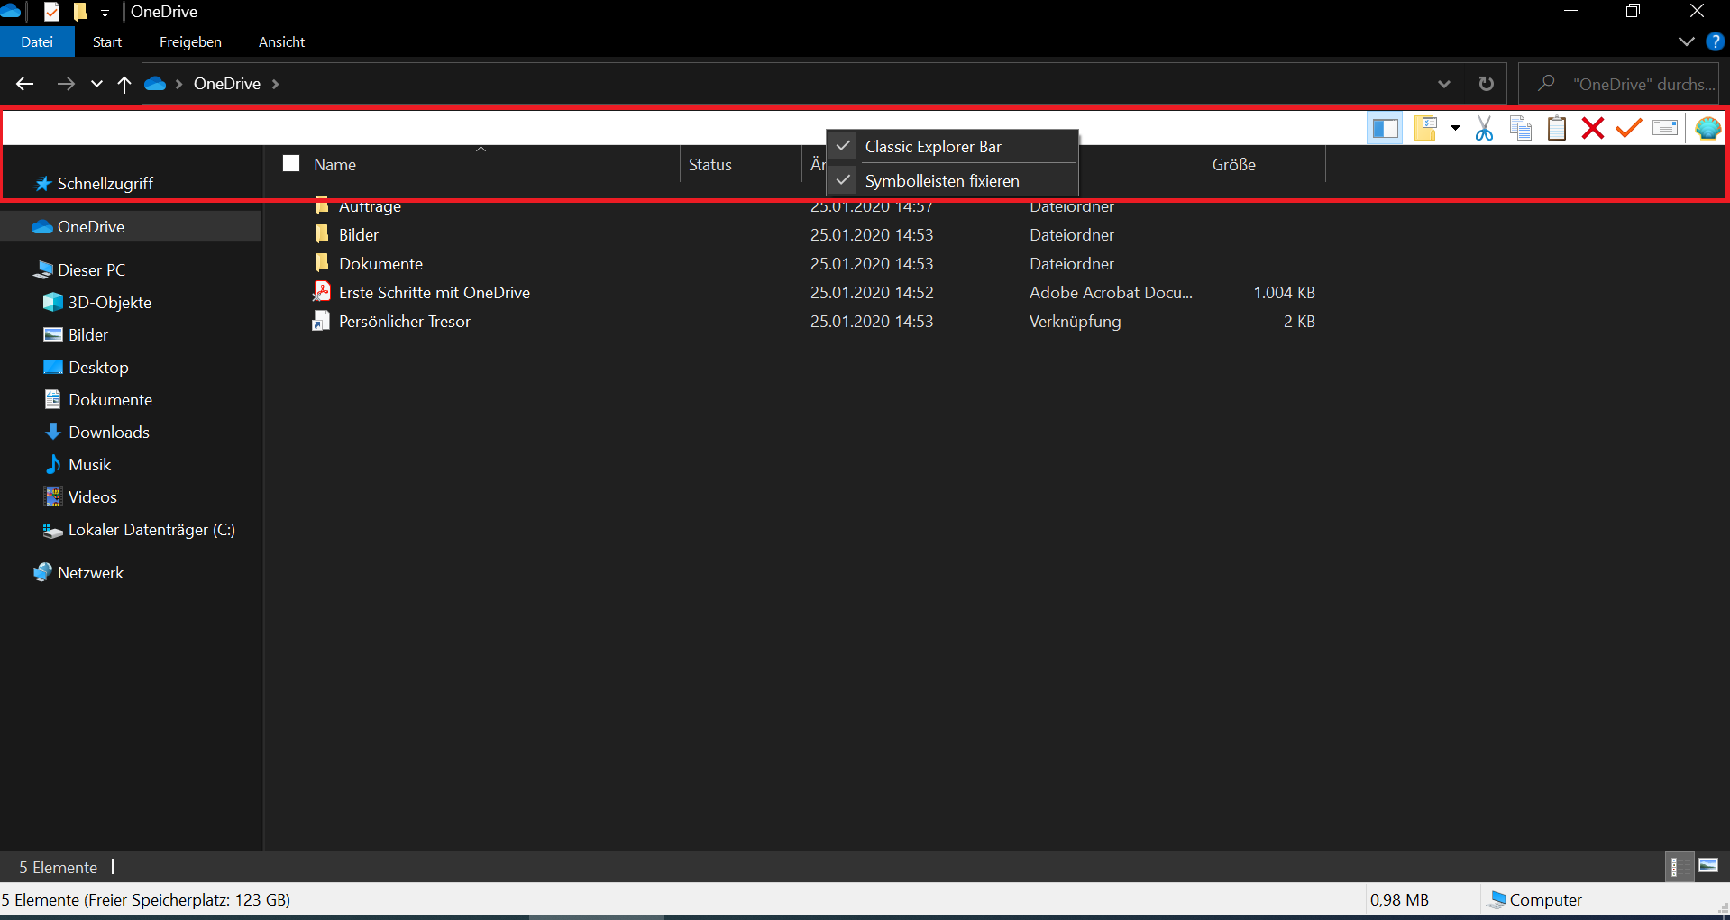Image resolution: width=1730 pixels, height=920 pixels.
Task: Switch to the Ansicht ribbon tab
Action: point(281,41)
